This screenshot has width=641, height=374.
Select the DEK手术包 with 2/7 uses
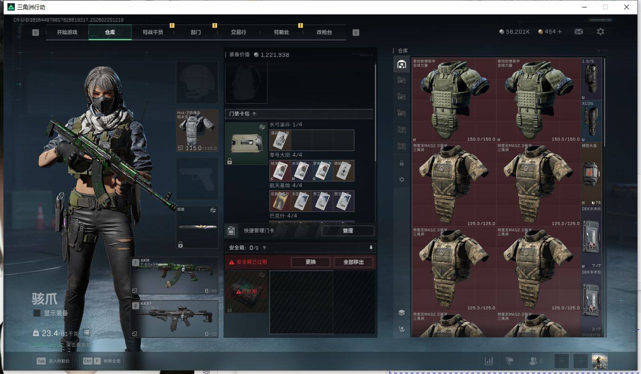click(591, 301)
